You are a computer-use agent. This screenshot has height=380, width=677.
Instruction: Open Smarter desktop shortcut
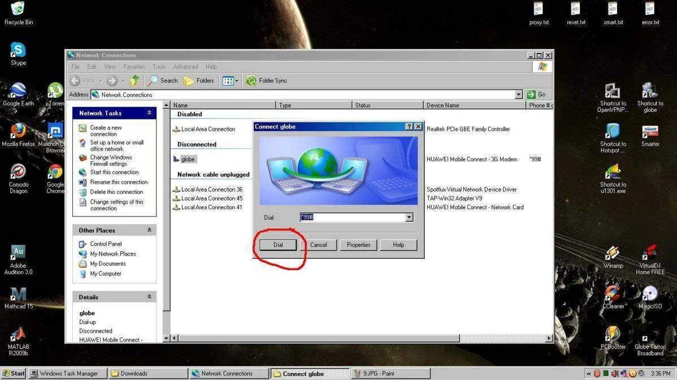click(650, 135)
